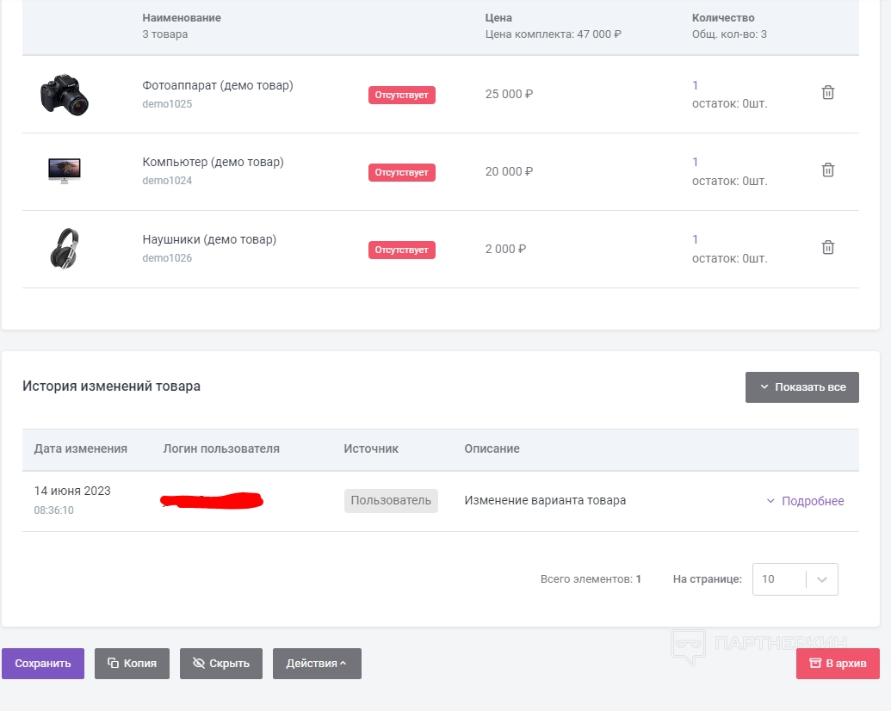Open the camera product thumbnail

(x=64, y=94)
